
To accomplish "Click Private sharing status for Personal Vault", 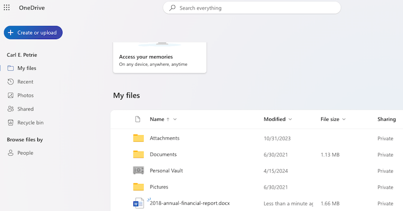I will click(385, 171).
